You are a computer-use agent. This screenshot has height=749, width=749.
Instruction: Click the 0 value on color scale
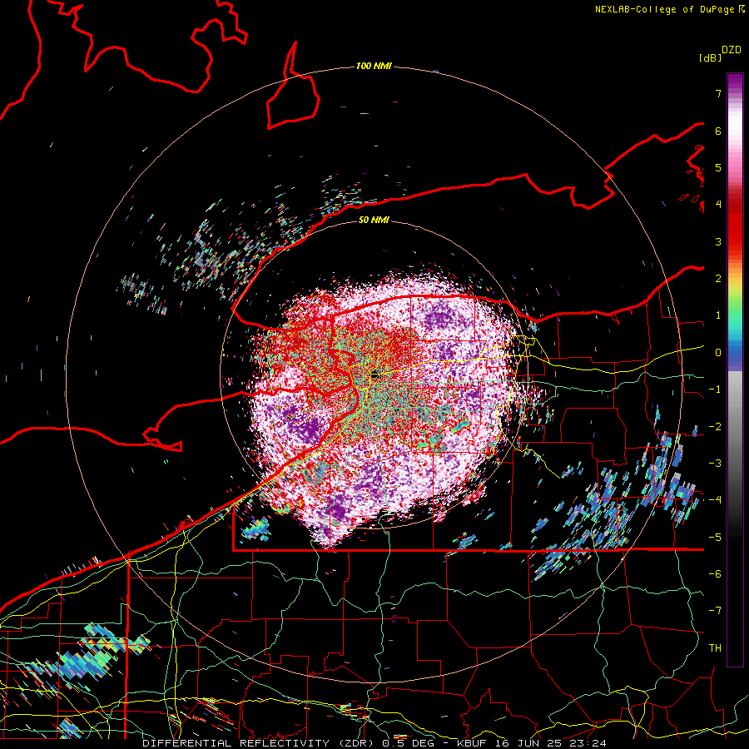[718, 353]
